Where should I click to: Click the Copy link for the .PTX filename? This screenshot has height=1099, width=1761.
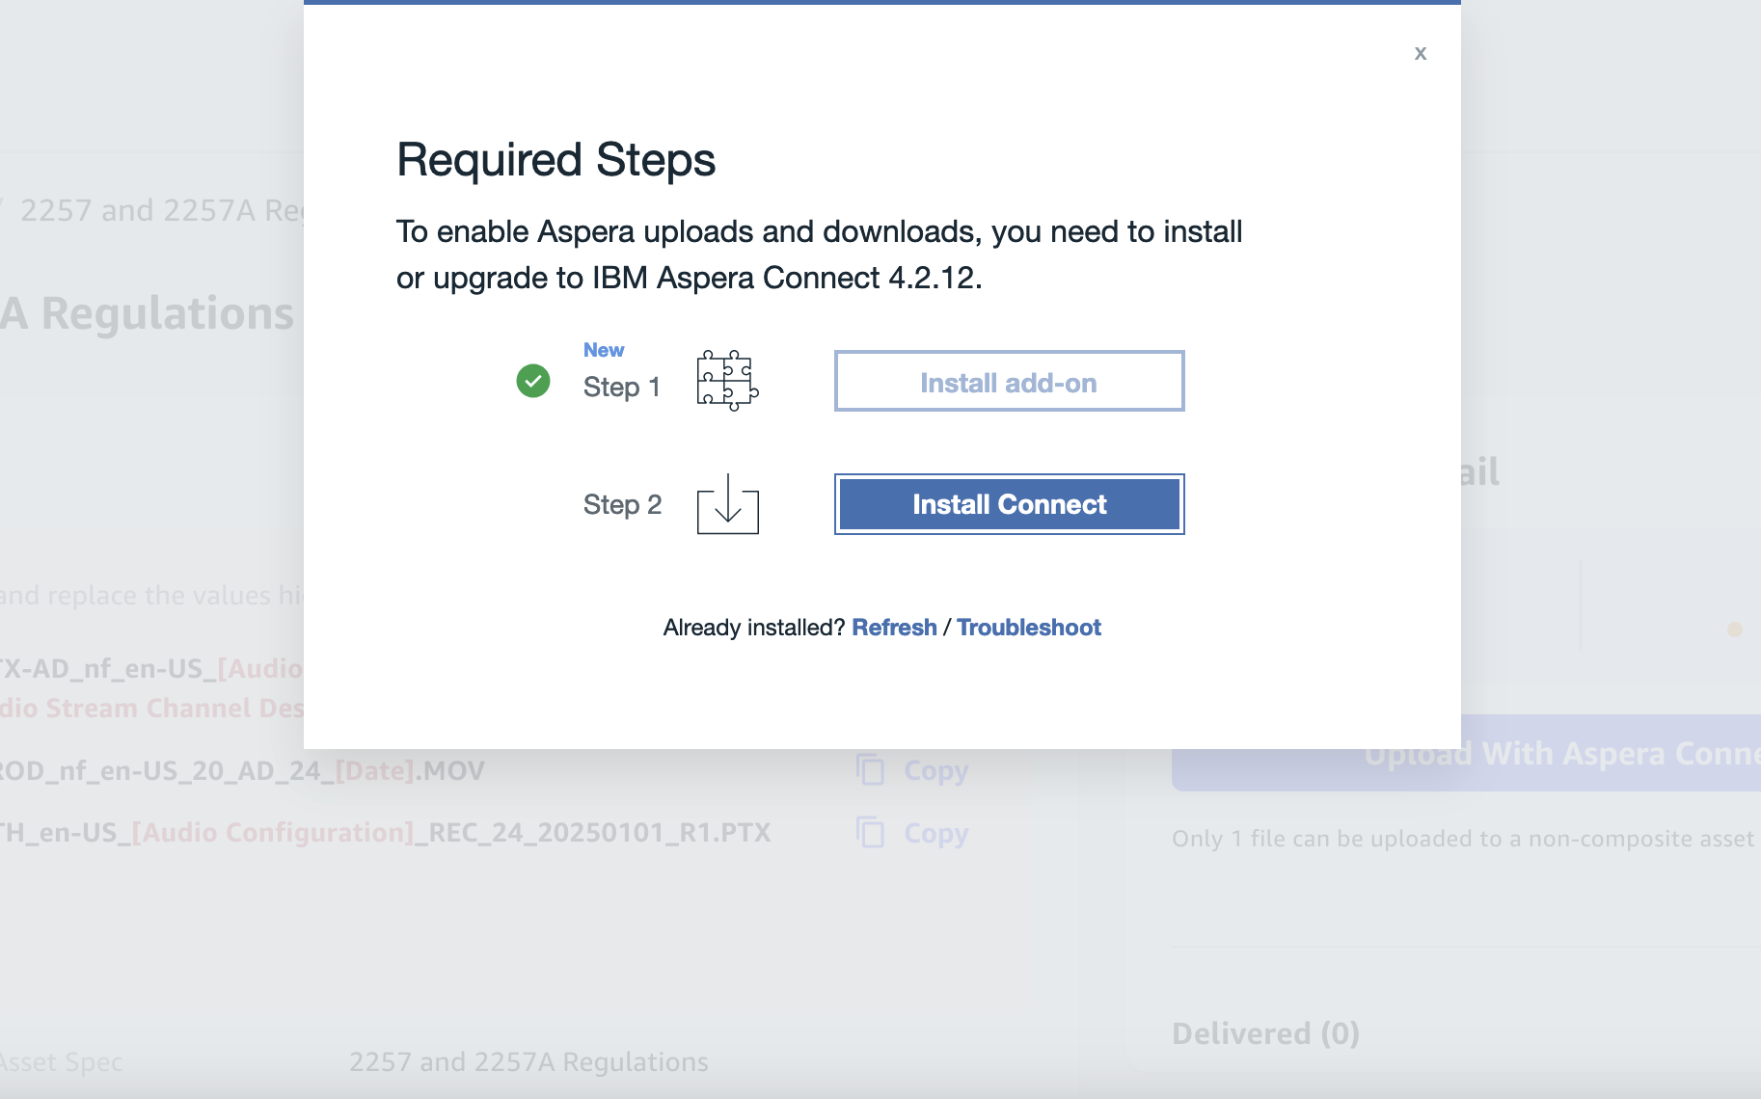(935, 833)
